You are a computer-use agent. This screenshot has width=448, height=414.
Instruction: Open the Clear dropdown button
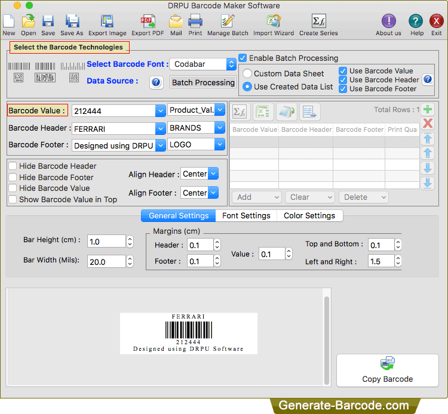click(x=309, y=197)
